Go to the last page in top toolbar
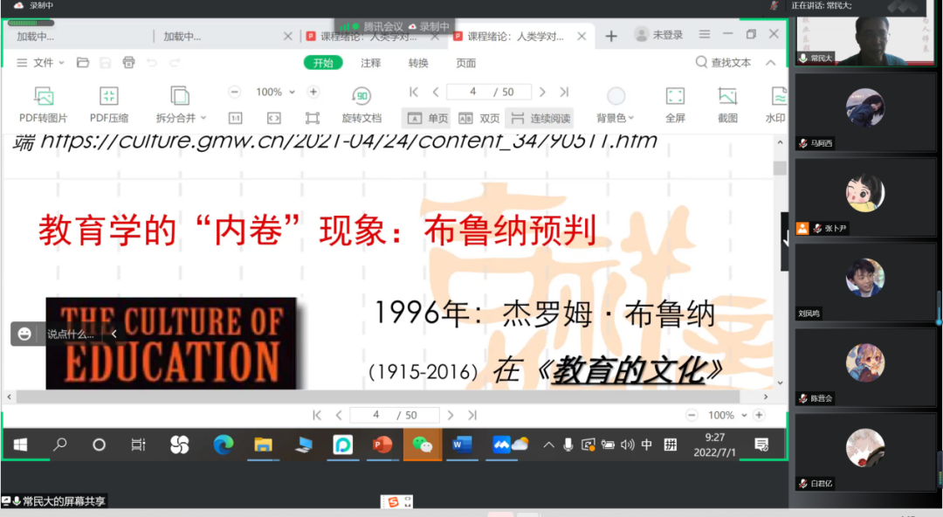The width and height of the screenshot is (943, 517). (564, 92)
